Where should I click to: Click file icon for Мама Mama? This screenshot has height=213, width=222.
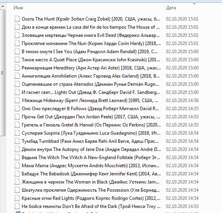tap(17, 166)
